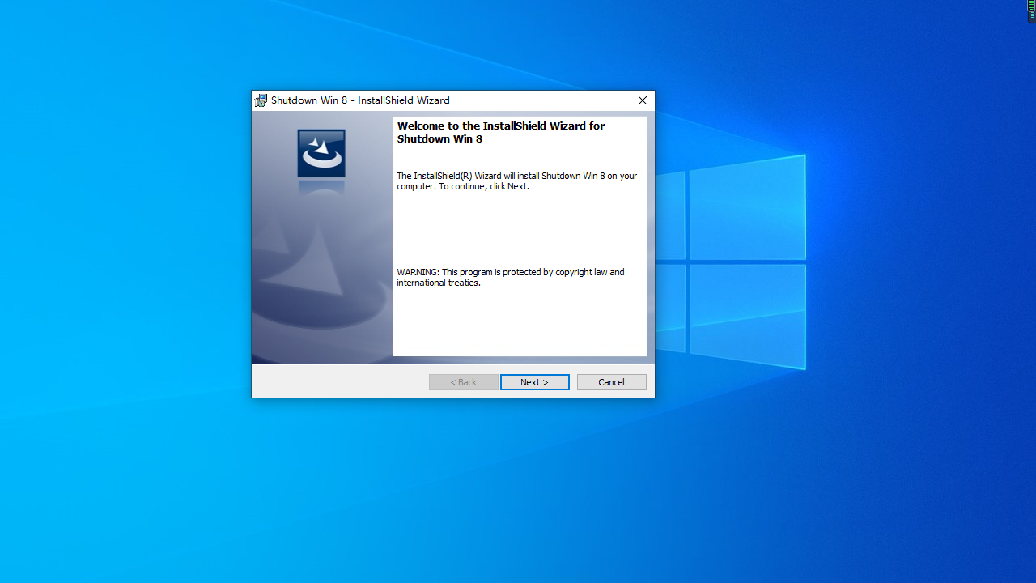This screenshot has width=1036, height=583.
Task: Click the InstallShield icon in the title bar
Action: pos(261,100)
